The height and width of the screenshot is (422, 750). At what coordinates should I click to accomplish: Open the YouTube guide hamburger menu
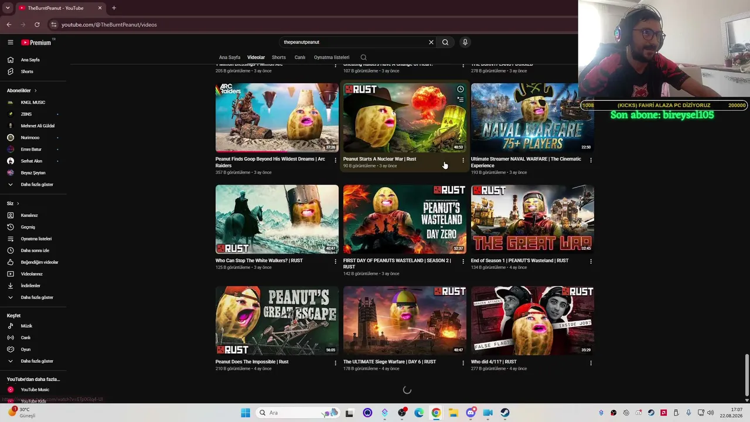10,42
